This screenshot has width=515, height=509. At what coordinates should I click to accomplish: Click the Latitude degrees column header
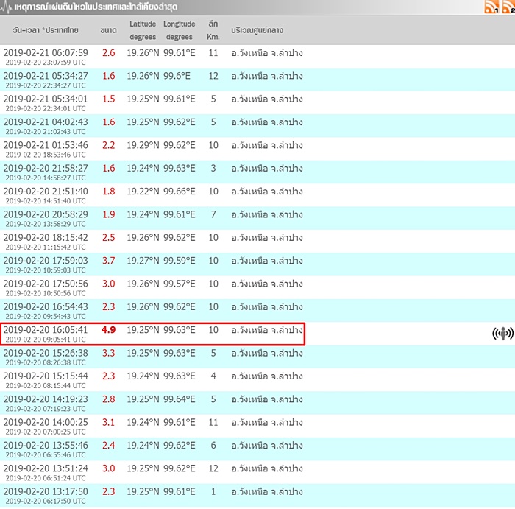point(143,30)
